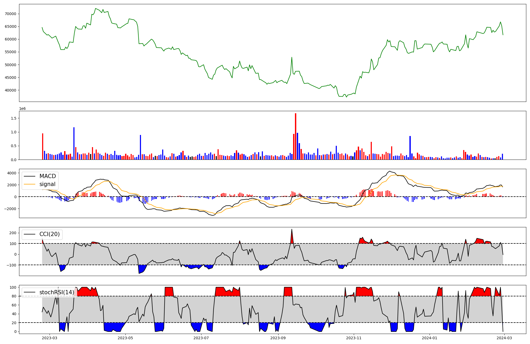Click the 2024-03 date tick label

point(504,338)
